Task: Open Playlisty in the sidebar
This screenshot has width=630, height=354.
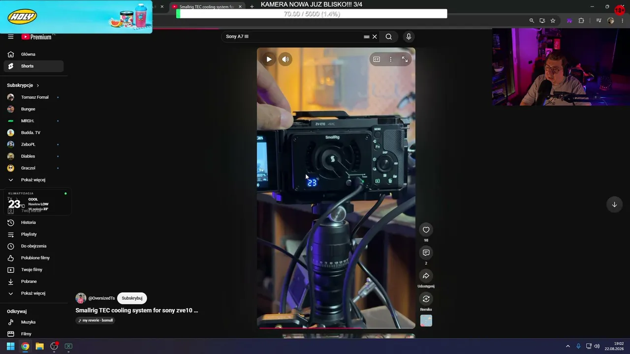Action: click(x=34, y=235)
